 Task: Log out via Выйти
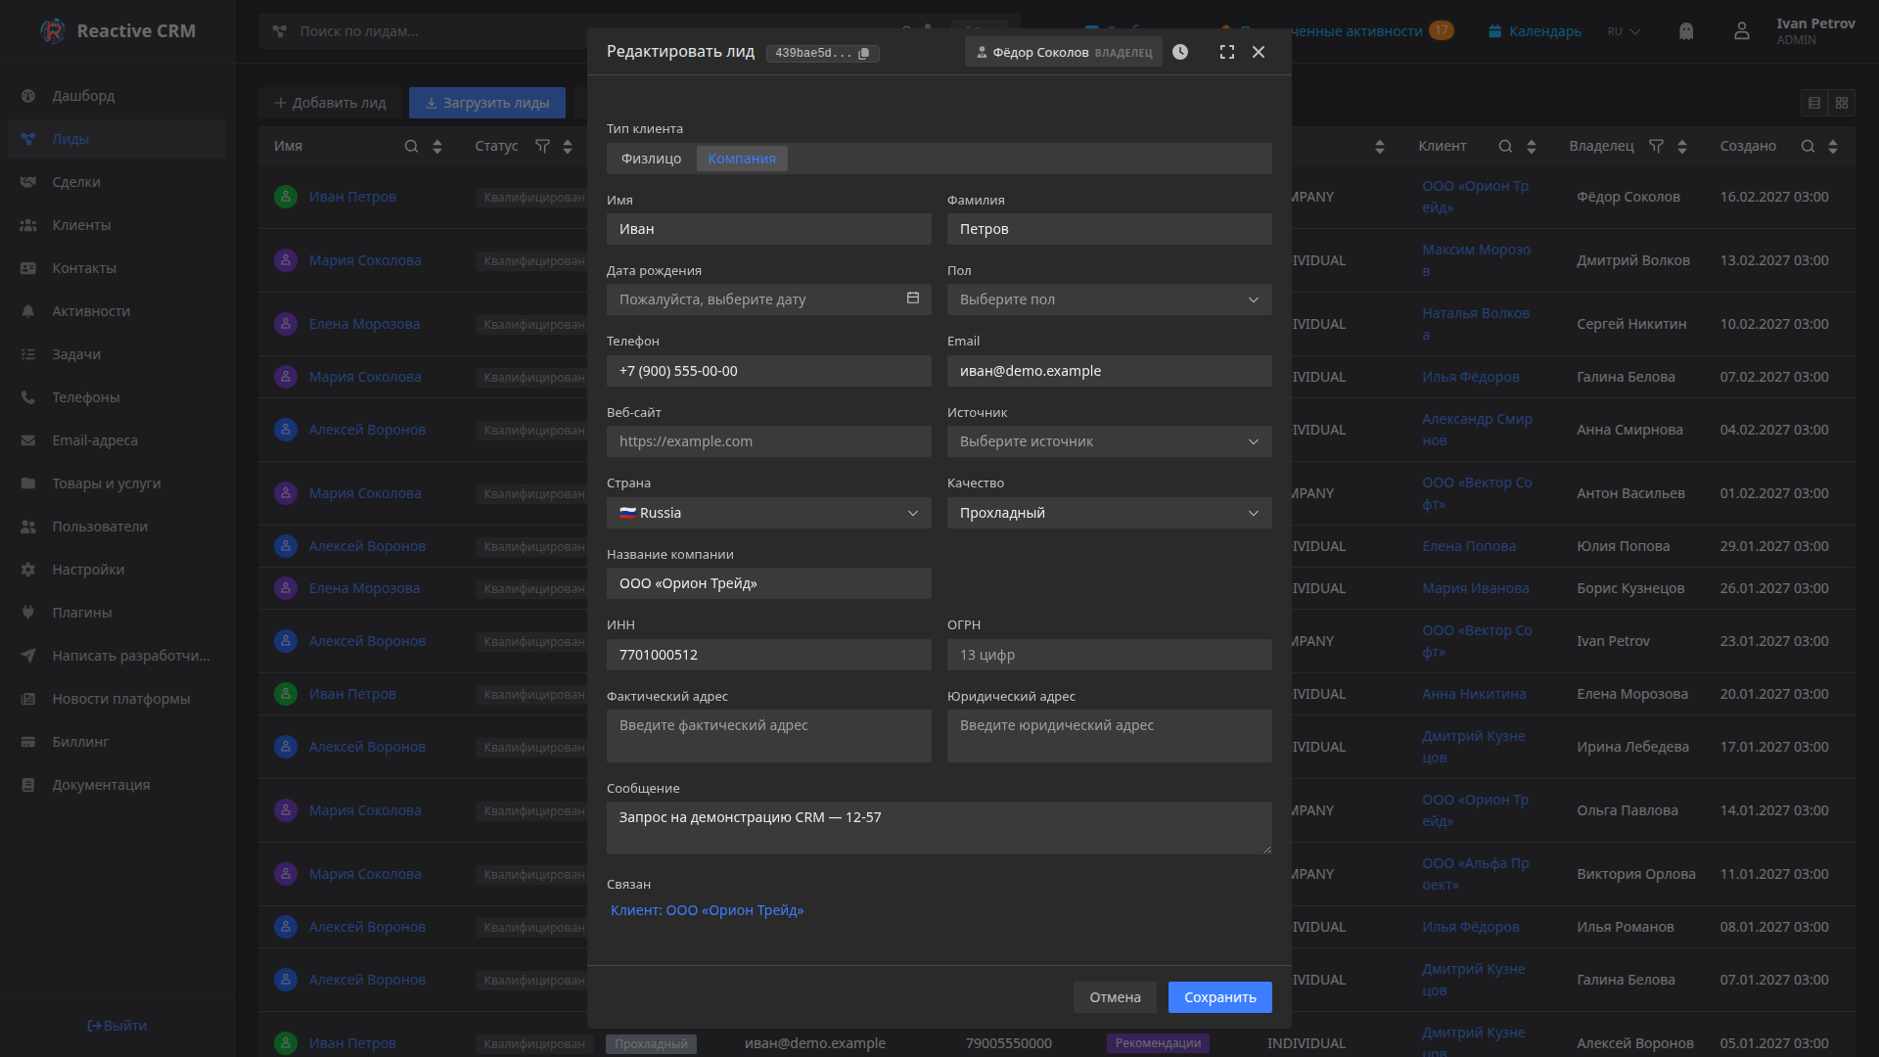(x=116, y=1026)
